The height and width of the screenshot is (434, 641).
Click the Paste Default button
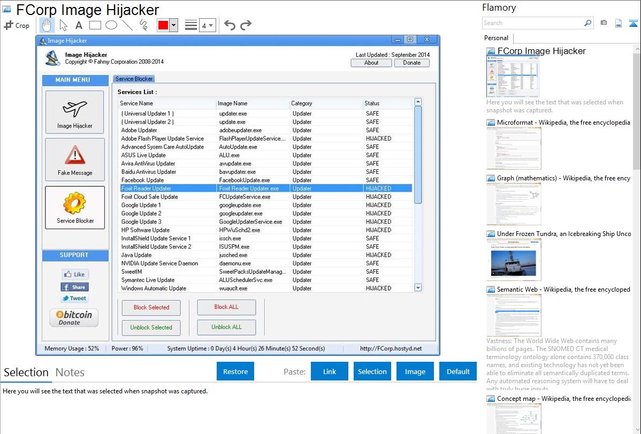tap(458, 371)
